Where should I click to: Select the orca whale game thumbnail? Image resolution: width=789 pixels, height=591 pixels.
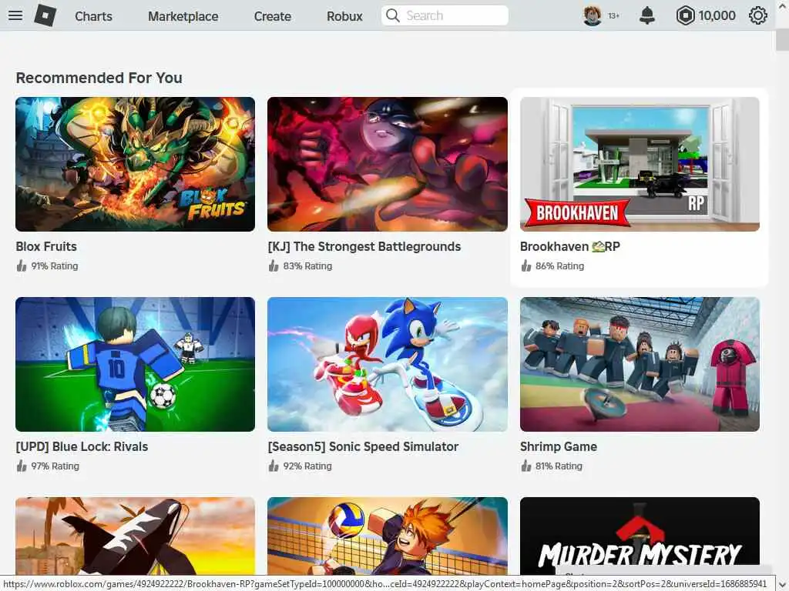[136, 536]
